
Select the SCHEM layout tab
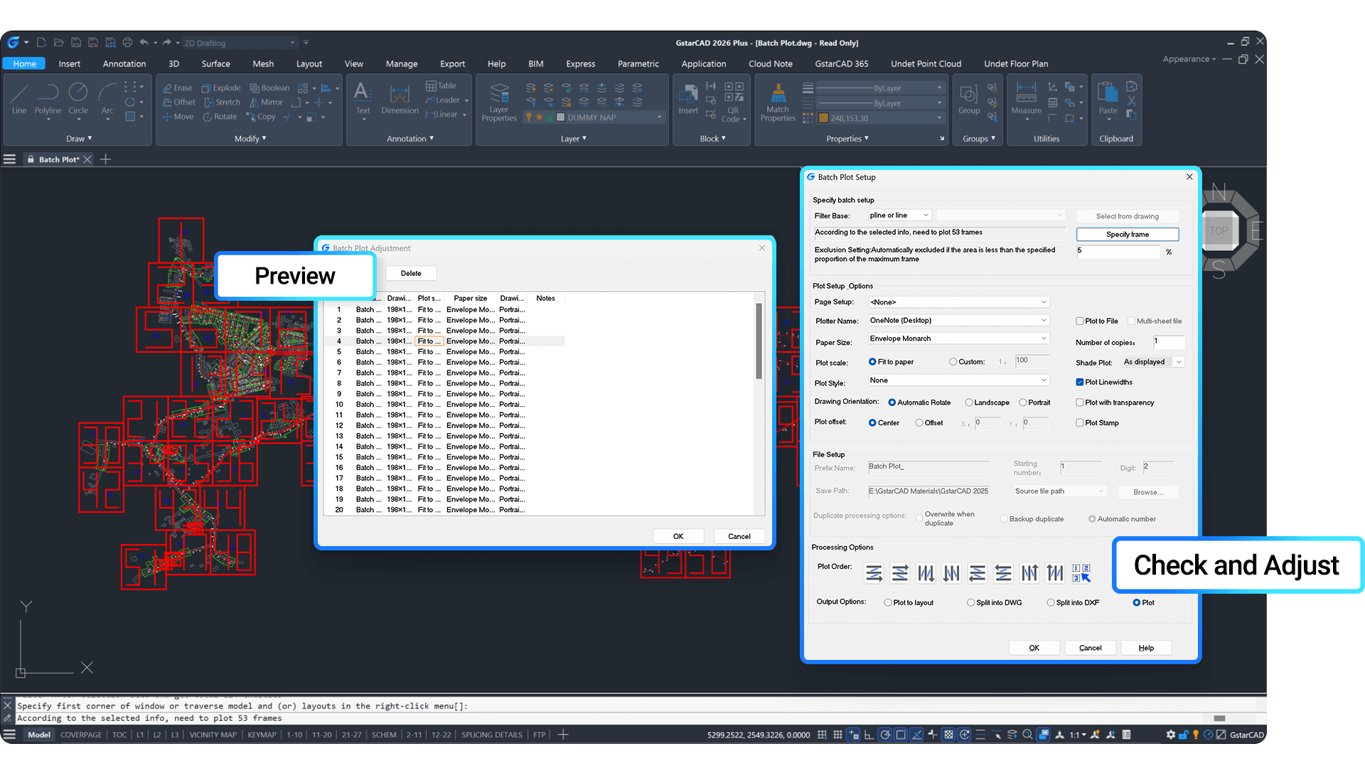[x=383, y=735]
